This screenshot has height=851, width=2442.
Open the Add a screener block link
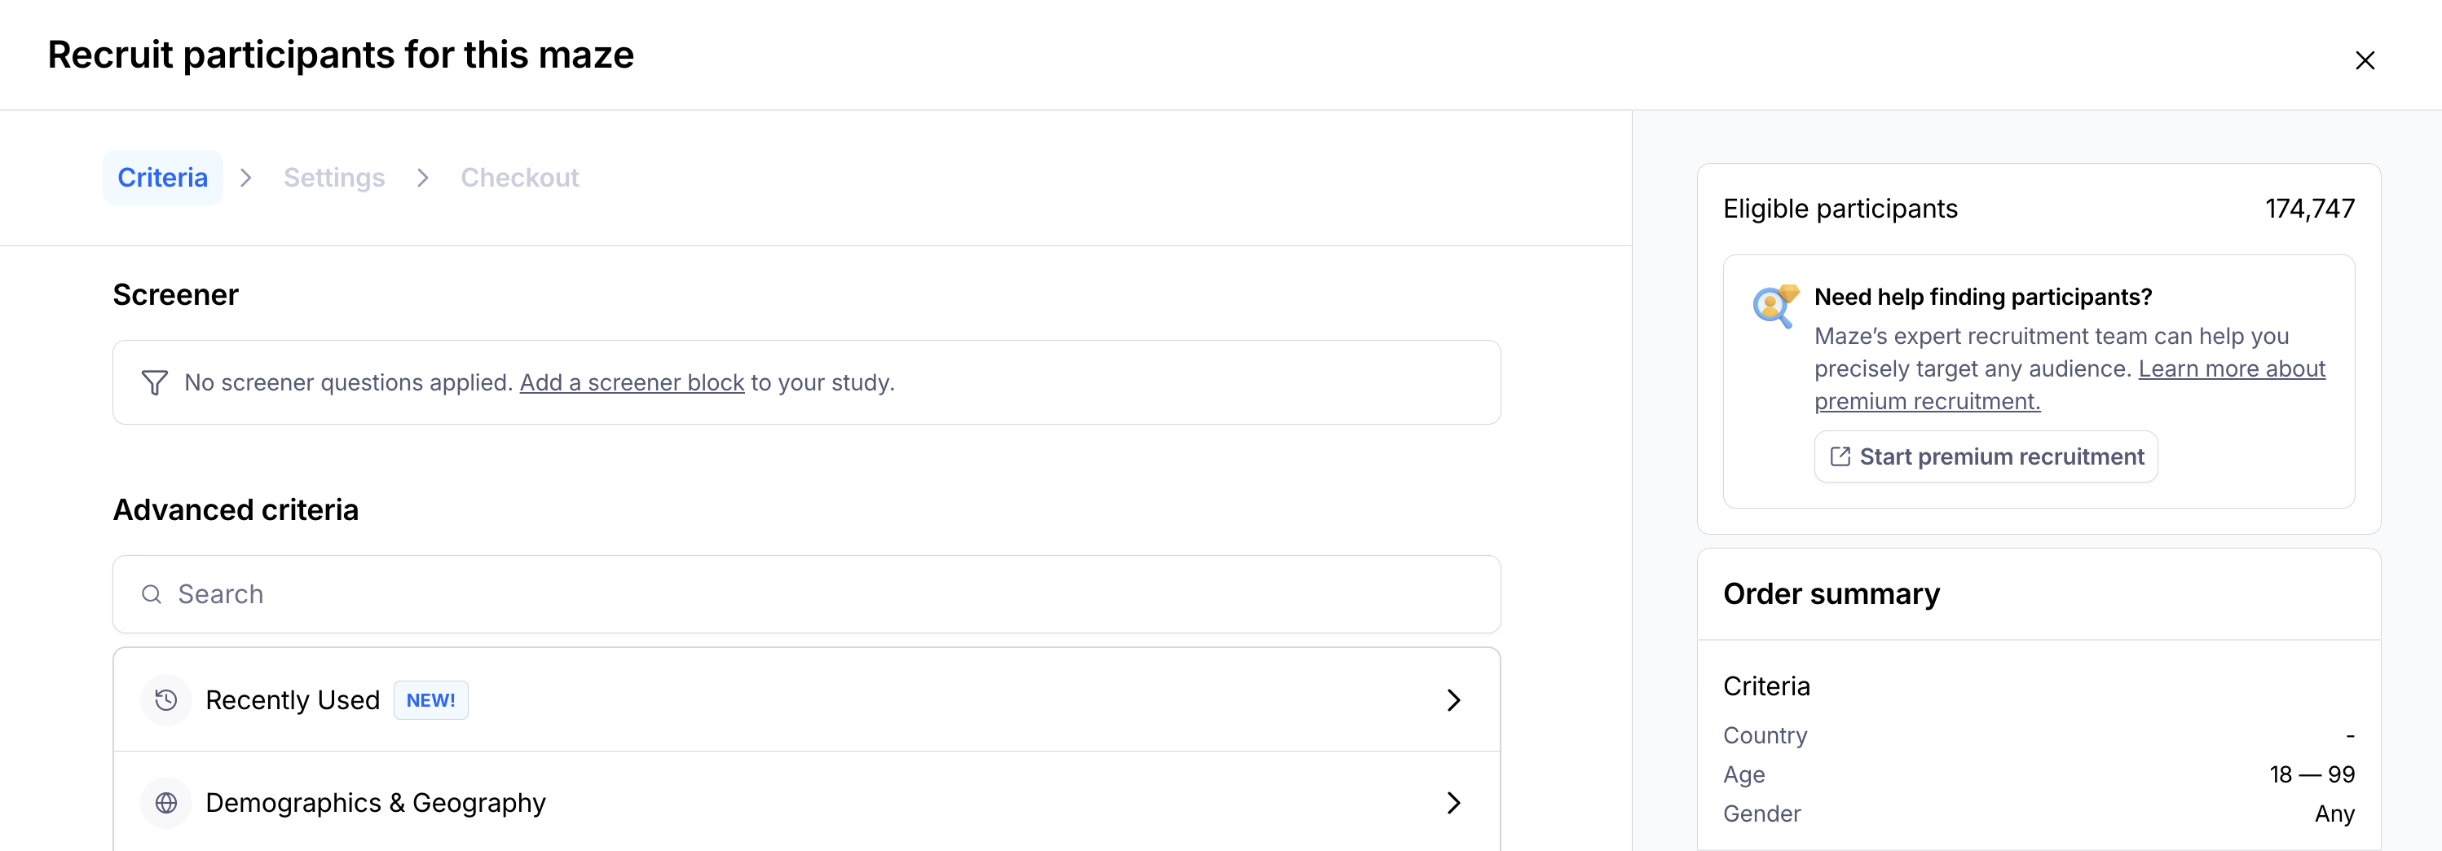click(632, 383)
